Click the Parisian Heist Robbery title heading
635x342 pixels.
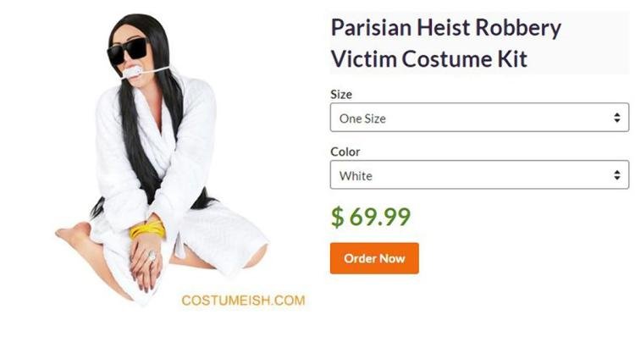(x=446, y=28)
